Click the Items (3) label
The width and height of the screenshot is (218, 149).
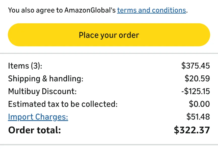(x=25, y=66)
